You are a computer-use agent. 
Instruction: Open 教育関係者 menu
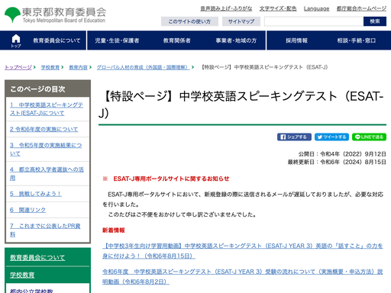click(x=177, y=40)
